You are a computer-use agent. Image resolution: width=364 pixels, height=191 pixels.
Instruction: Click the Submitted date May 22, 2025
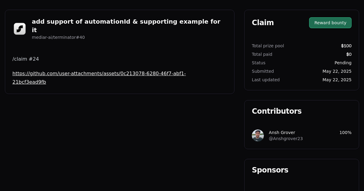point(337,71)
